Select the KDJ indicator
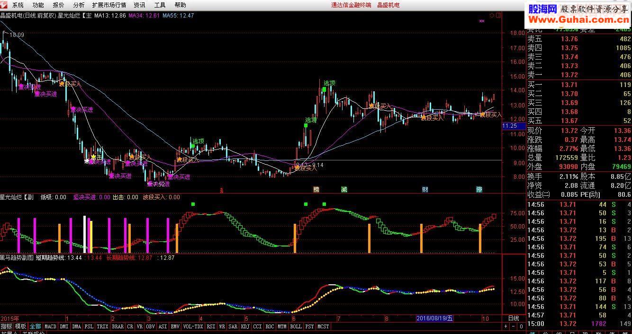Image resolution: width=632 pixels, height=334 pixels. point(245,326)
